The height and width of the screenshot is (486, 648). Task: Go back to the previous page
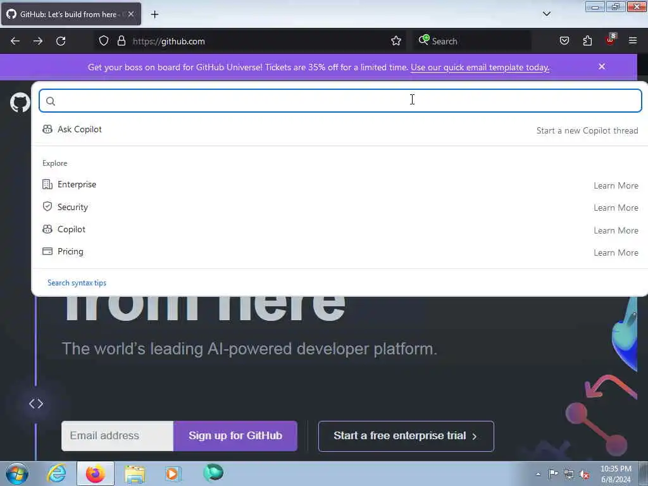15,41
